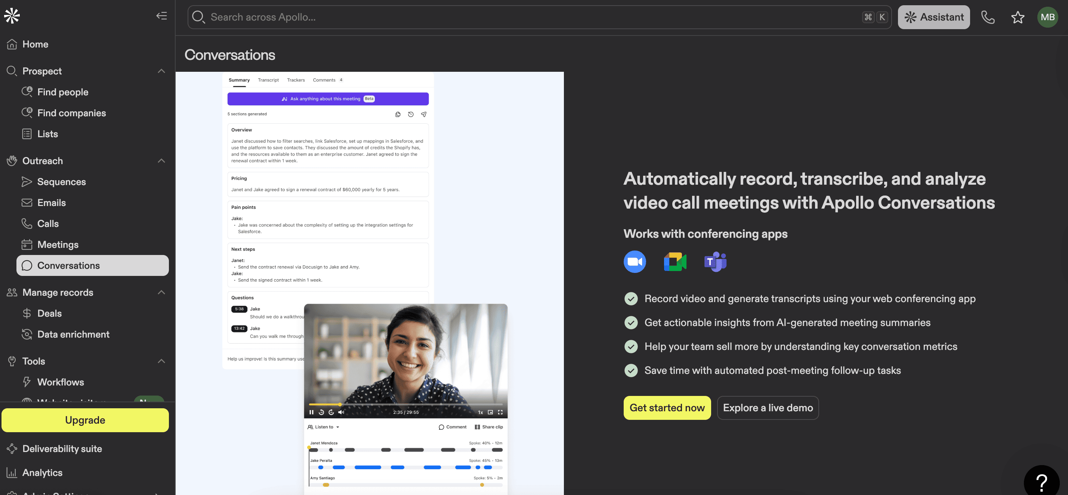Viewport: 1068px width, 495px height.
Task: Open the Apollo Assistant
Action: click(934, 17)
